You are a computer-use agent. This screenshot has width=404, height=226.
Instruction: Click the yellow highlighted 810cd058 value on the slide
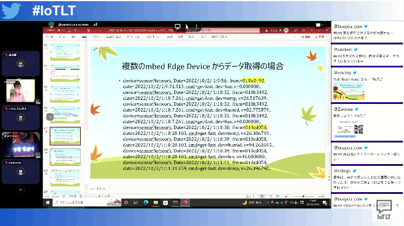pos(256,127)
